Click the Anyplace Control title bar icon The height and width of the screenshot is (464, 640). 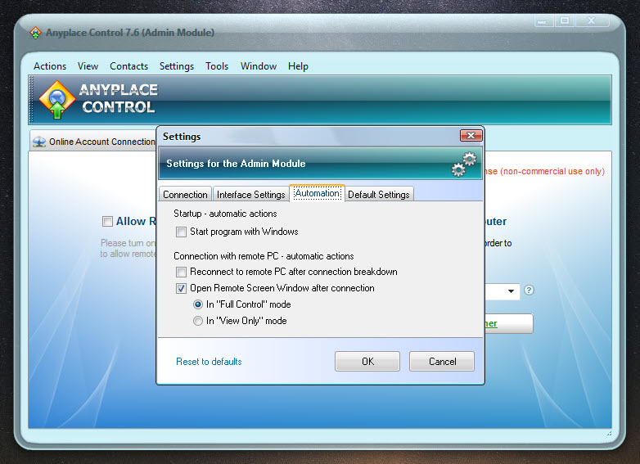tap(35, 33)
